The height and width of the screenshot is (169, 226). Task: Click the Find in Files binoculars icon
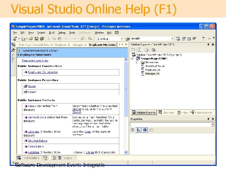[x=127, y=39]
